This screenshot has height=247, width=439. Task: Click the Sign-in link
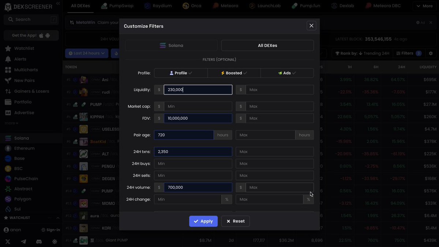[50, 230]
